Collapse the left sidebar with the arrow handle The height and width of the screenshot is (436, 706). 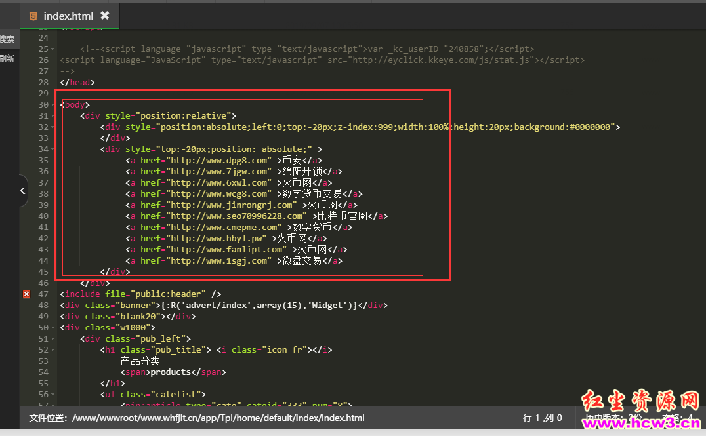coord(22,191)
